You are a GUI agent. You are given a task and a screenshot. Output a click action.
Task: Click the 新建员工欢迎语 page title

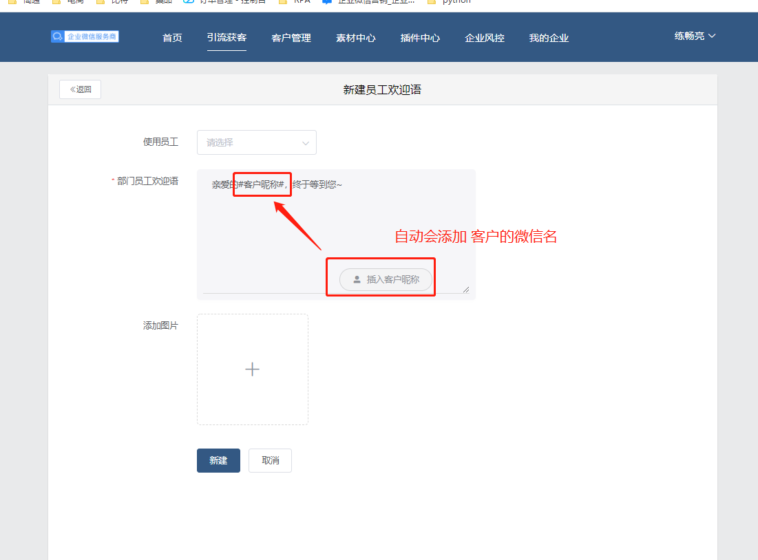[382, 89]
